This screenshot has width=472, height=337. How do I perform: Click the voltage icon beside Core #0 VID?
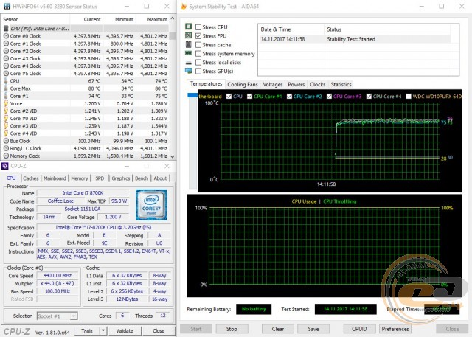click(x=6, y=119)
